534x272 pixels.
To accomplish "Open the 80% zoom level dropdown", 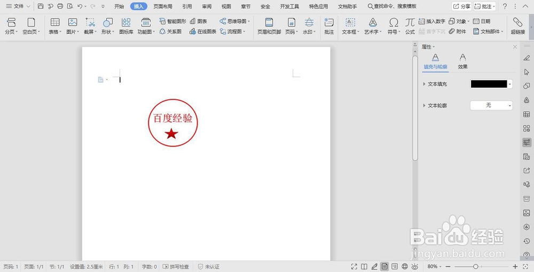I will [x=434, y=267].
